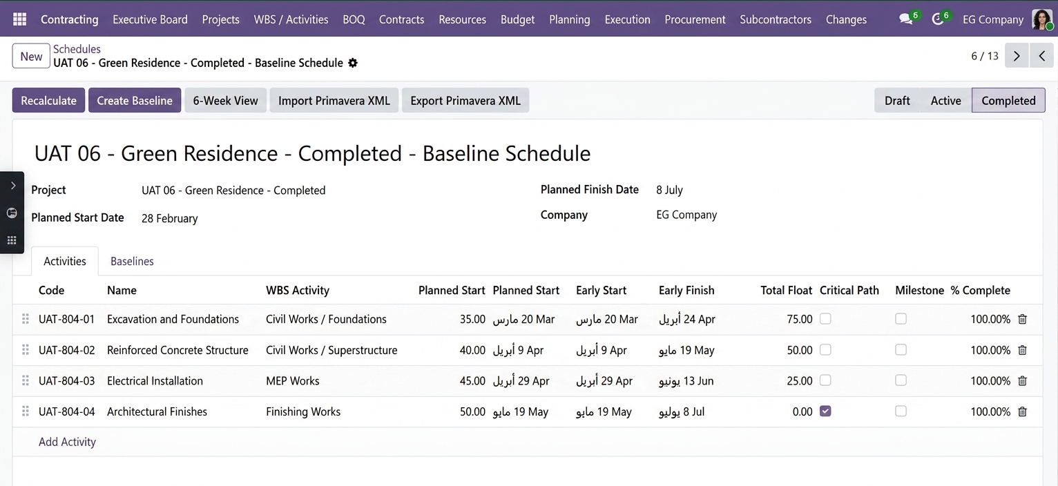Open the Changes menu
1058x486 pixels.
846,19
